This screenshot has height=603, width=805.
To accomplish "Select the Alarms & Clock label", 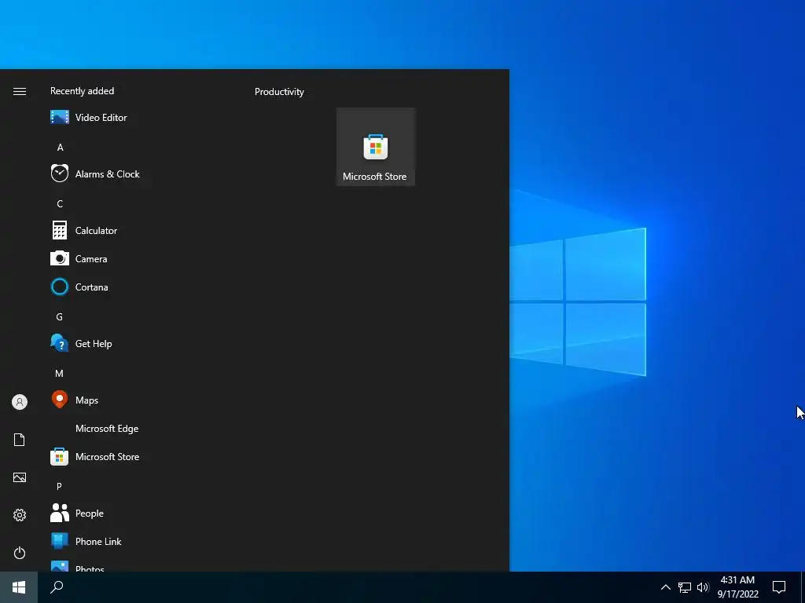I will 107,174.
